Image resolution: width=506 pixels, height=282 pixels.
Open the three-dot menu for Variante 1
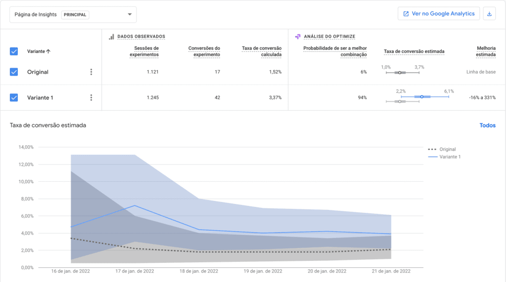pos(91,97)
